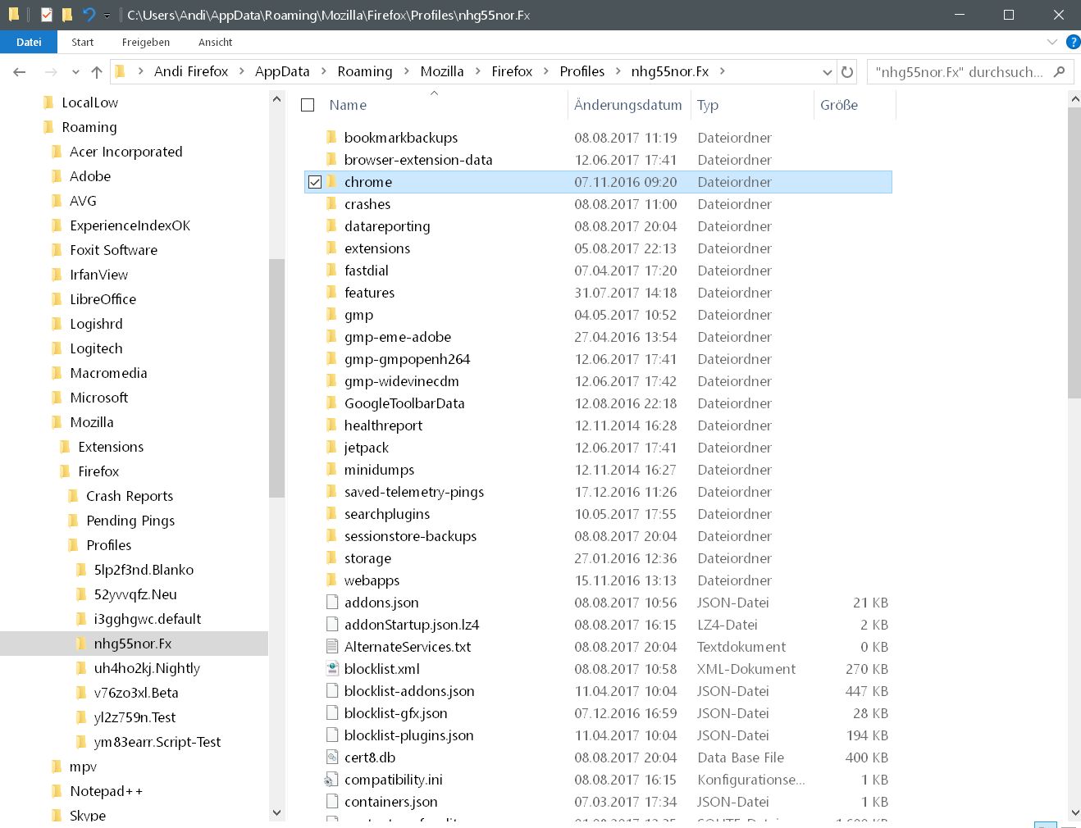Open the address bar history dropdown

tap(827, 72)
